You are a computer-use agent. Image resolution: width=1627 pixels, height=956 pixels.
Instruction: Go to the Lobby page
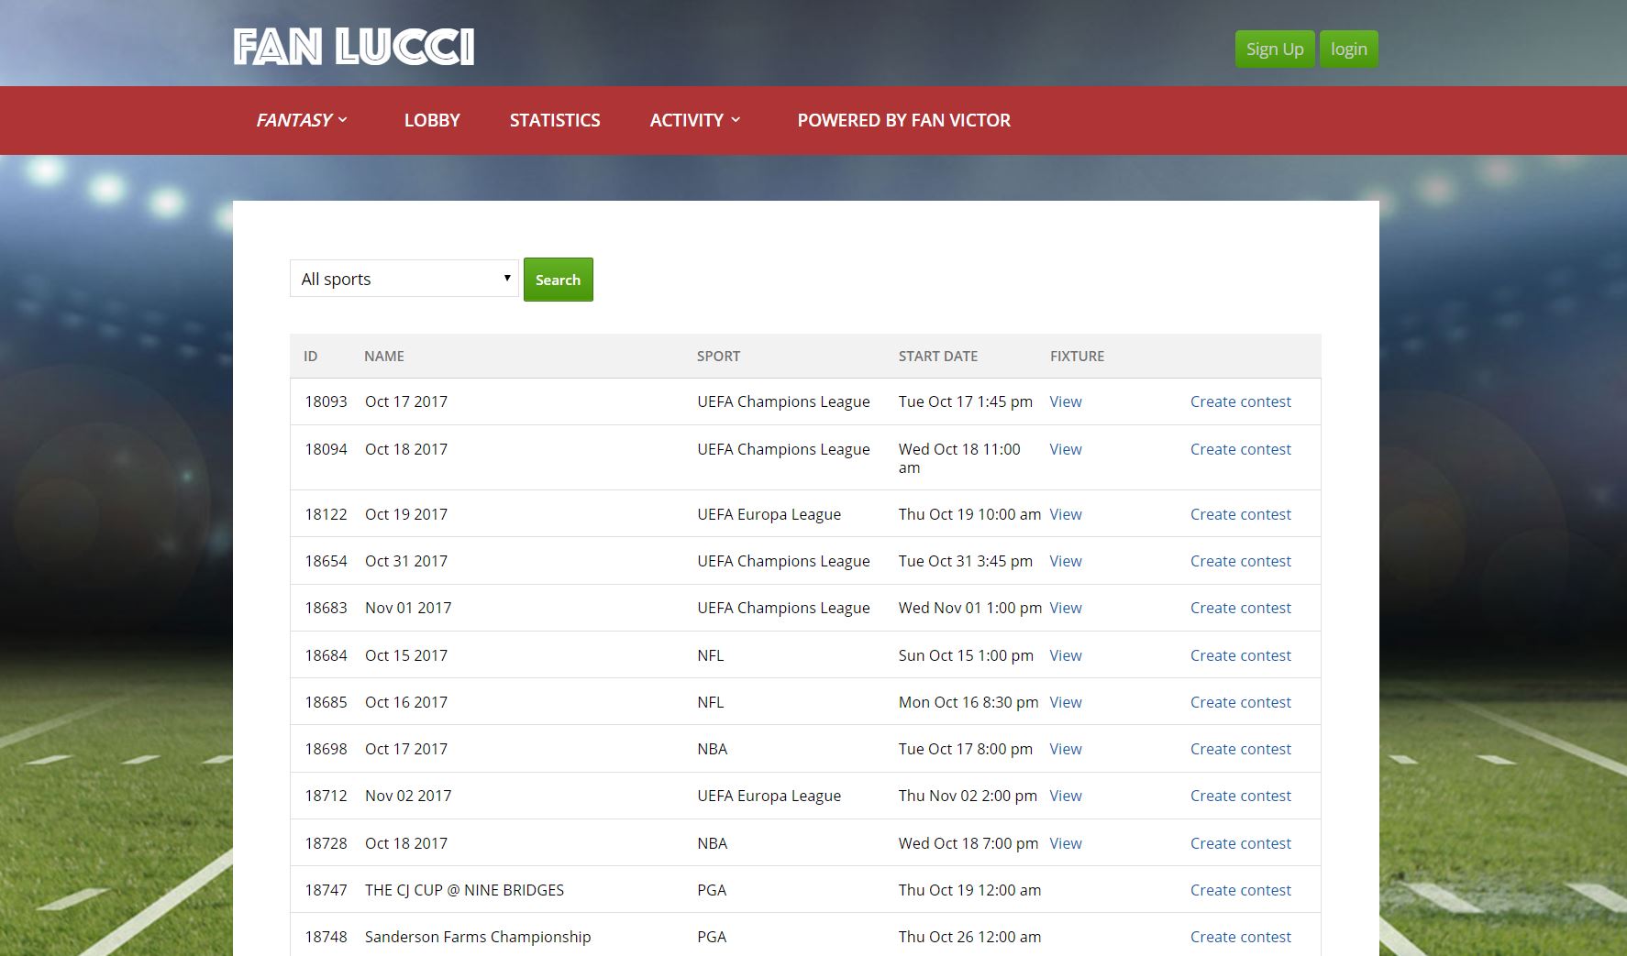(x=432, y=120)
